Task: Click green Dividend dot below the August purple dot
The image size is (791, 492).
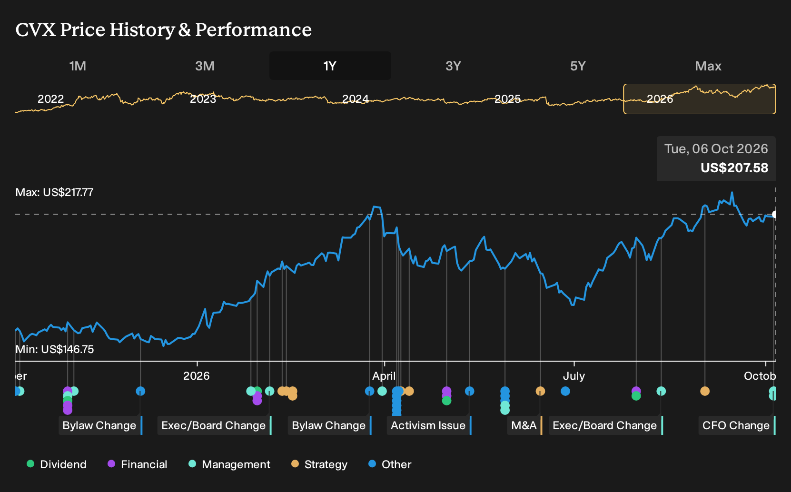Action: tap(636, 396)
